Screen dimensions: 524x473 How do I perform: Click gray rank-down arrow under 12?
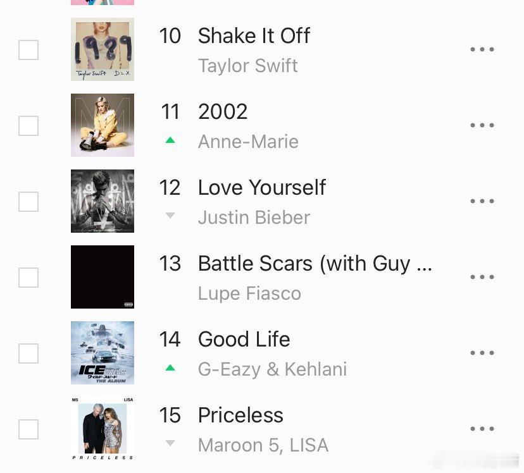[x=170, y=216]
